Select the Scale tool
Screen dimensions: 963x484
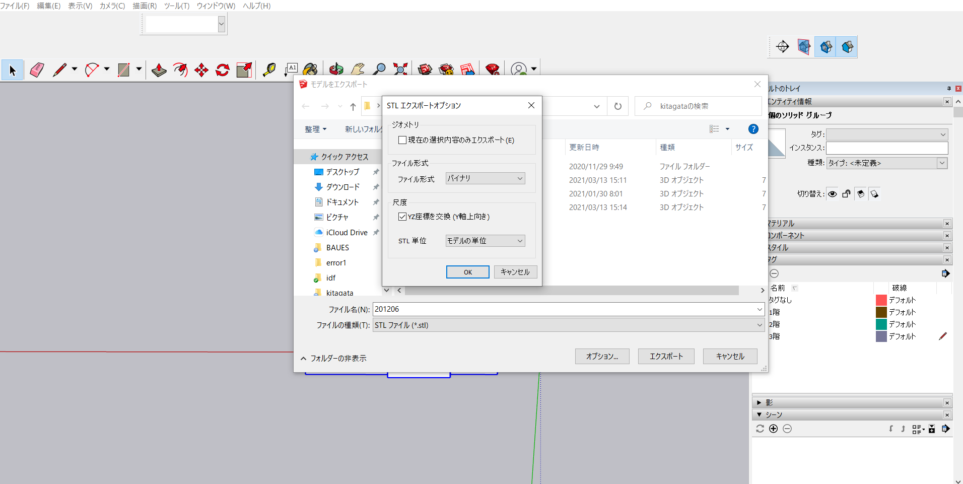tap(244, 70)
